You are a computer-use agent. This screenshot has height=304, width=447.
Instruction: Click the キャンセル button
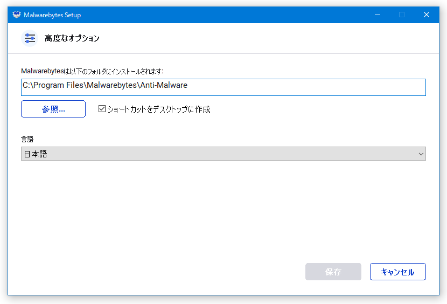[x=397, y=272]
